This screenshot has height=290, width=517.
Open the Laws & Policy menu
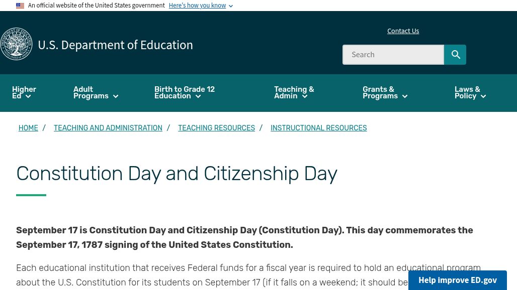point(467,92)
